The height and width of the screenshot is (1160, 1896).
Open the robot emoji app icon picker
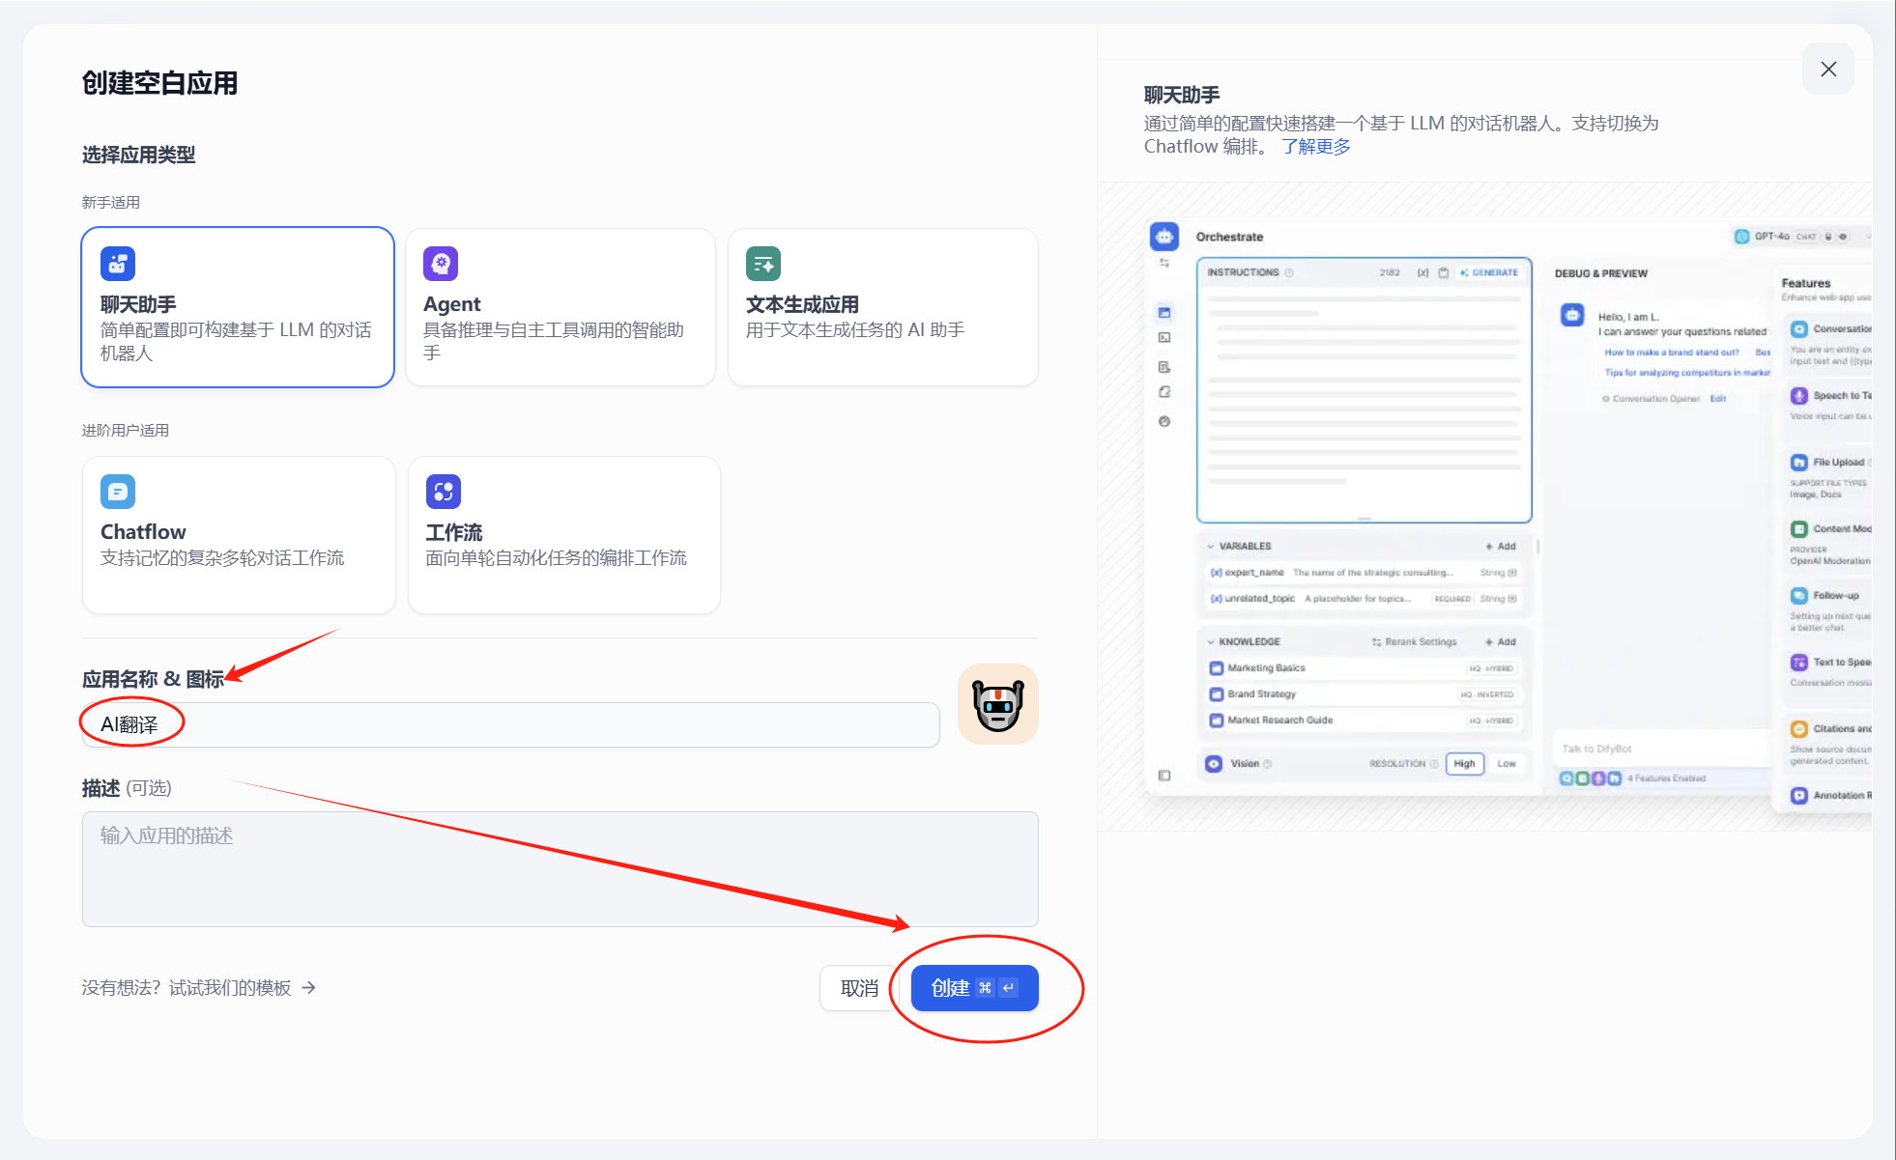pos(997,704)
